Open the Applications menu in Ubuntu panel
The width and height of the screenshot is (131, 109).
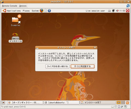pos(14,11)
